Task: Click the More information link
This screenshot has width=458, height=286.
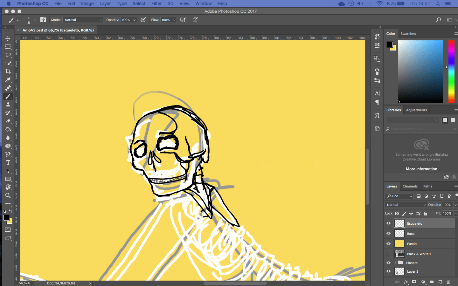Action: (421, 169)
